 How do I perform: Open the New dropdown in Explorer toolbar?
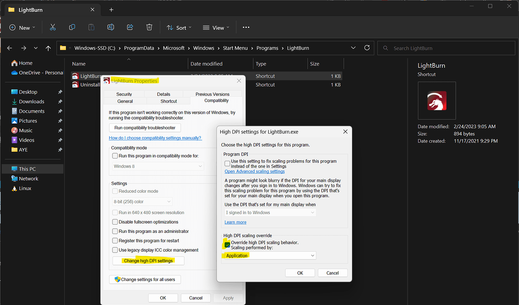(23, 27)
